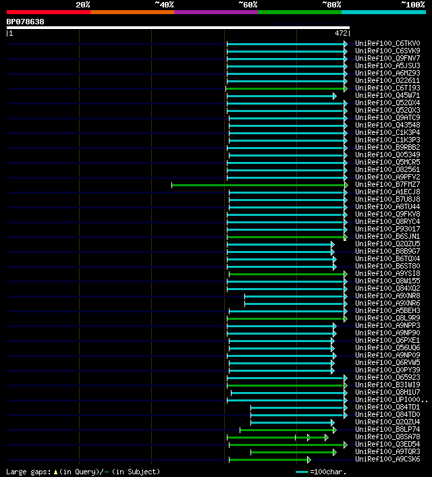Screen dimensions: 432x477
Task: Click the UniRef100_O65923 label
Action: pyautogui.click(x=387, y=378)
